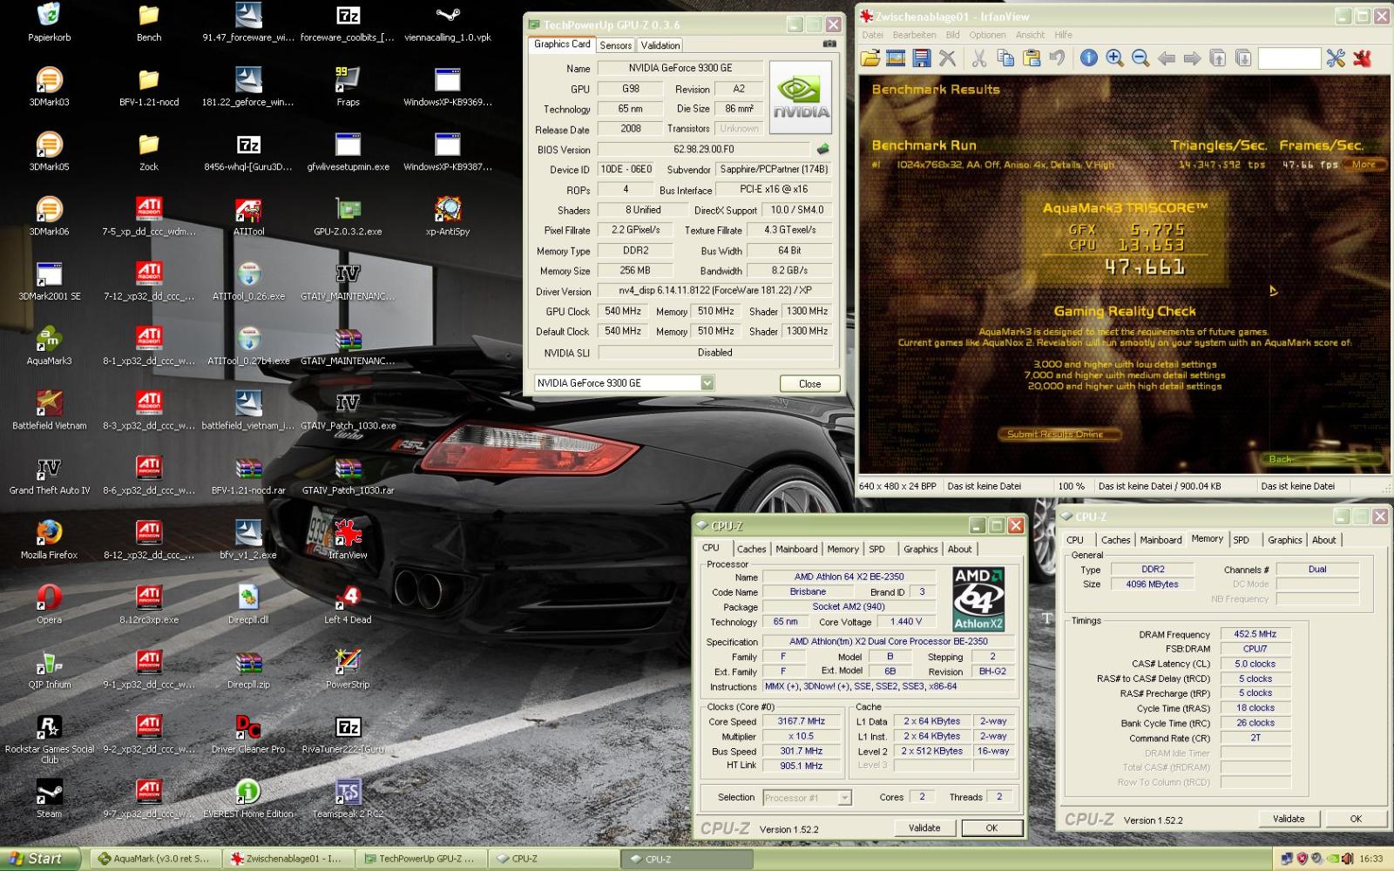Open the Bearbeiten menu in IrfanView
The image size is (1394, 871).
click(x=914, y=35)
